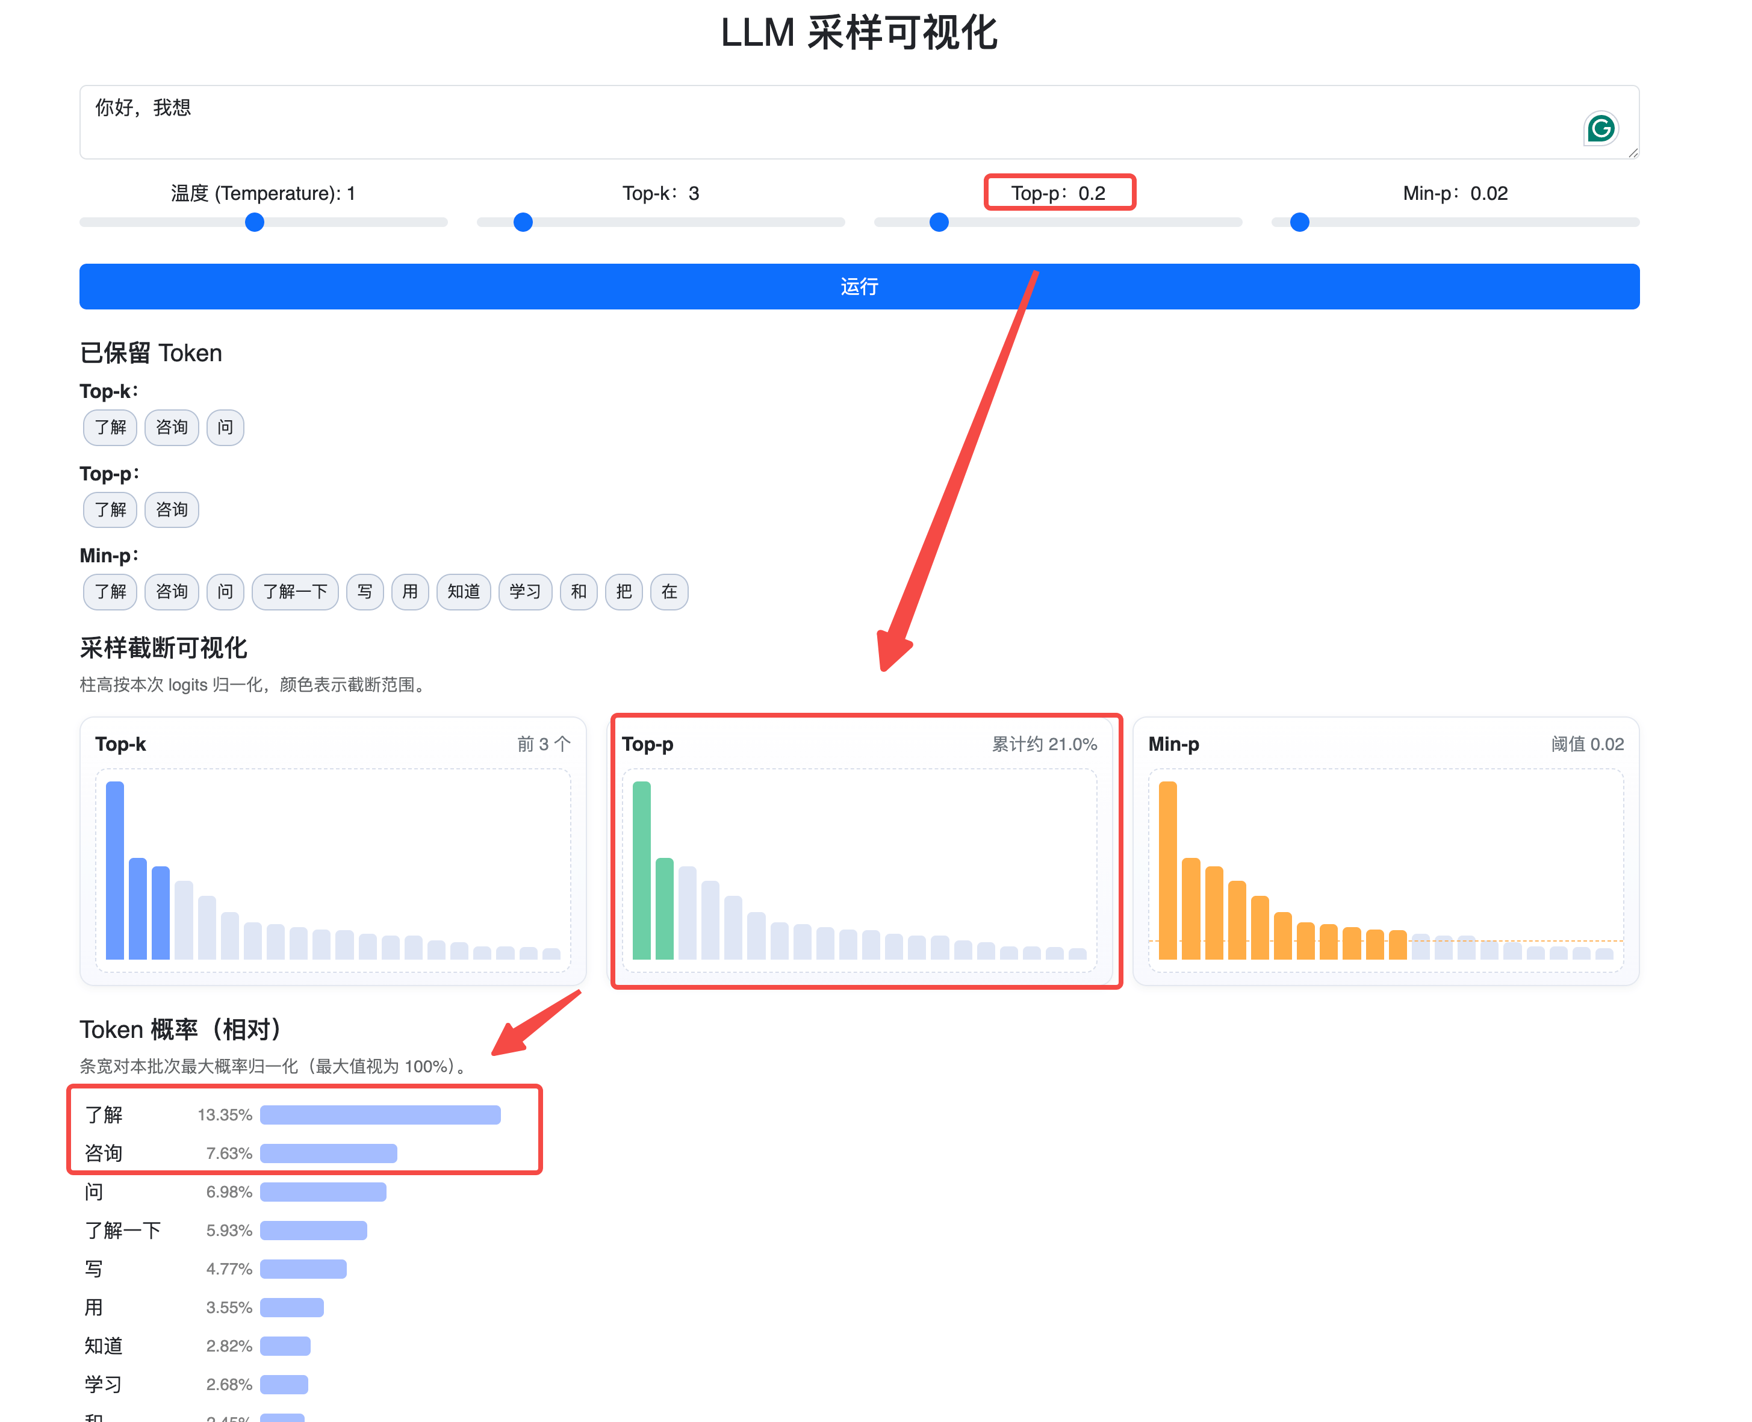The width and height of the screenshot is (1752, 1422).
Task: Click the tallest blue bar in Top-k chart
Action: tap(114, 869)
